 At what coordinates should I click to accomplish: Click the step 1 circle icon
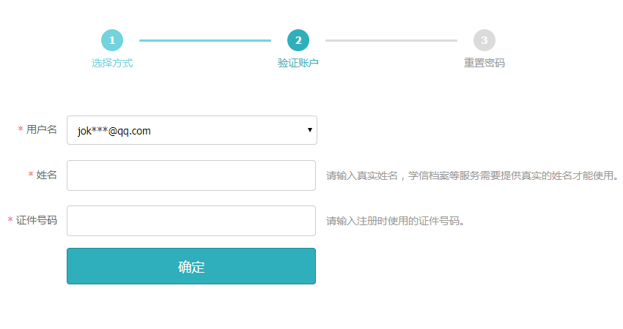[112, 40]
